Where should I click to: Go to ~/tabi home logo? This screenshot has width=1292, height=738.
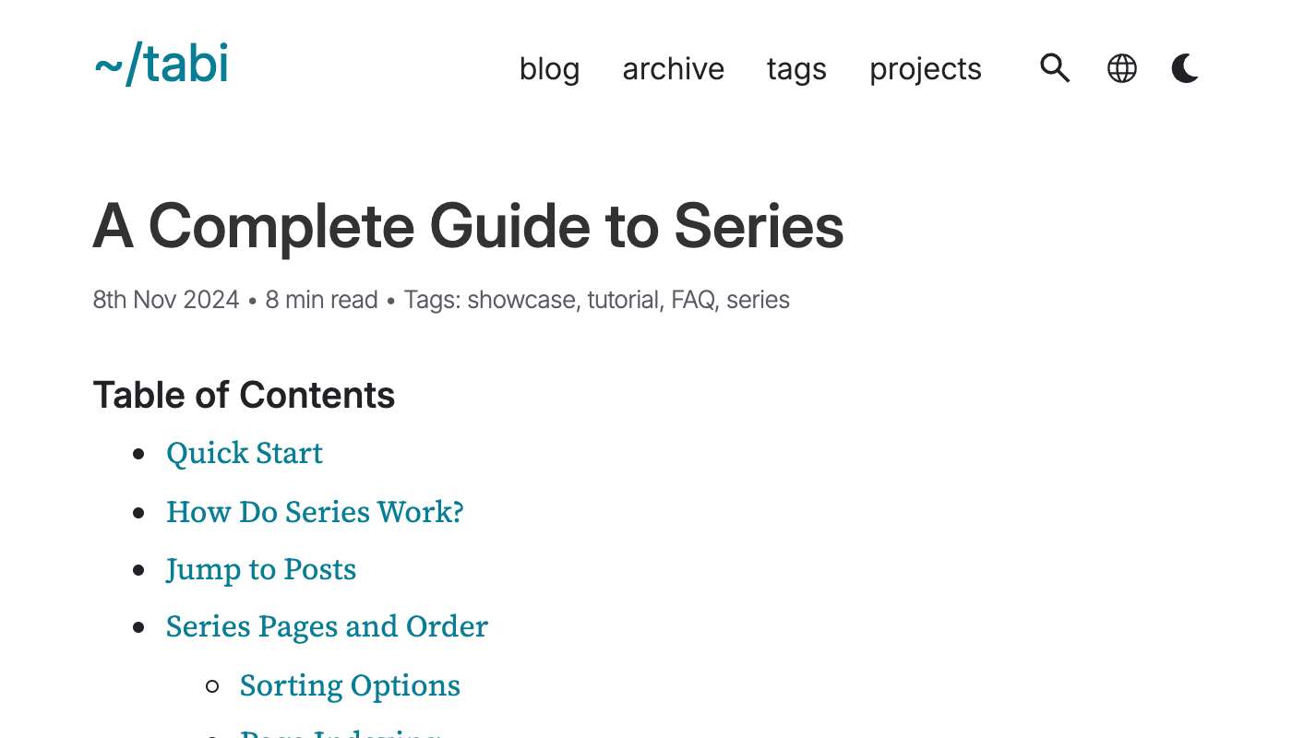coord(161,65)
